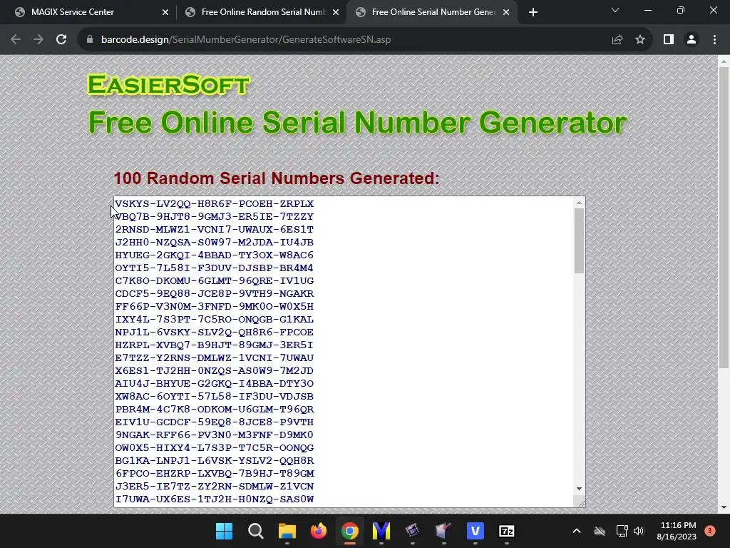Screen dimensions: 730x548
Task: Open a new browser tab
Action: (533, 12)
